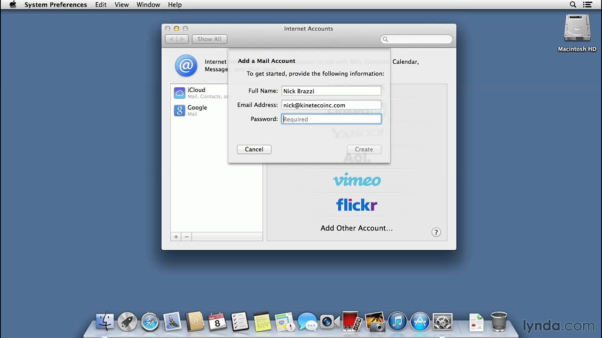Image resolution: width=602 pixels, height=338 pixels.
Task: Click the Email Address field
Action: (331, 105)
